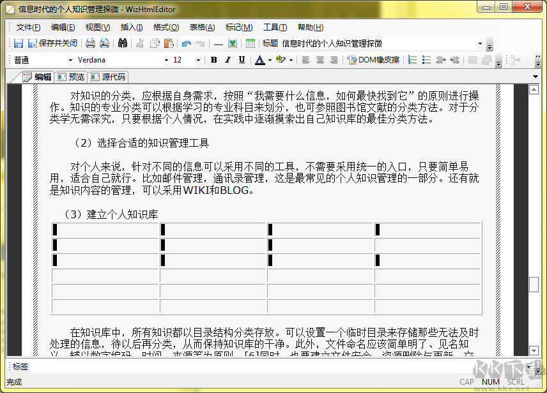Image resolution: width=547 pixels, height=393 pixels.
Task: Click the Print icon
Action: click(90, 43)
